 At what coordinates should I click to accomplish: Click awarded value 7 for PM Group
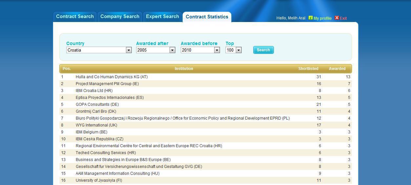point(349,84)
